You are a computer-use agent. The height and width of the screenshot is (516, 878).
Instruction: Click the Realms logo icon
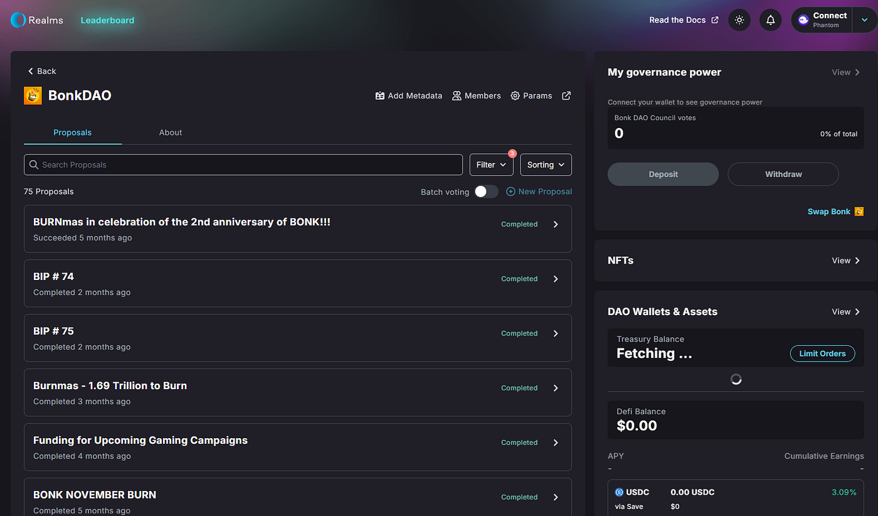(18, 19)
